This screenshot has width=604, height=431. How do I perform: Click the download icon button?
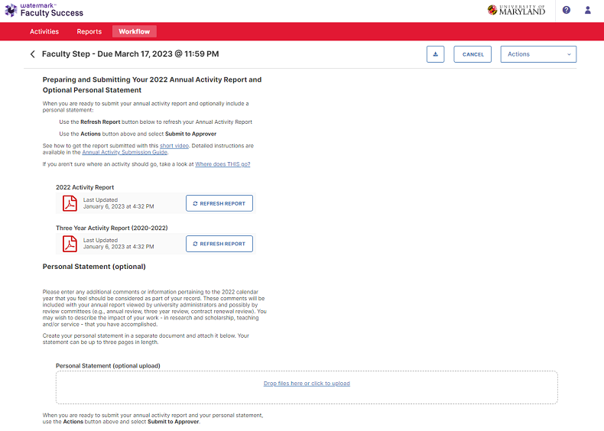(x=435, y=54)
